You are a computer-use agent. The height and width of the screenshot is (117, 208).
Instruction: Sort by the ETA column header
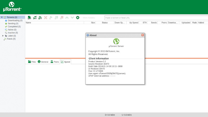pos(143,23)
